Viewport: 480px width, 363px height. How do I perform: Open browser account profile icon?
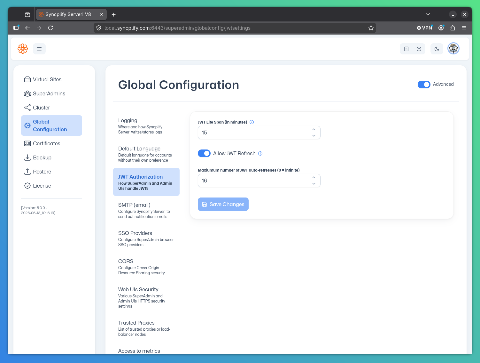click(x=441, y=28)
